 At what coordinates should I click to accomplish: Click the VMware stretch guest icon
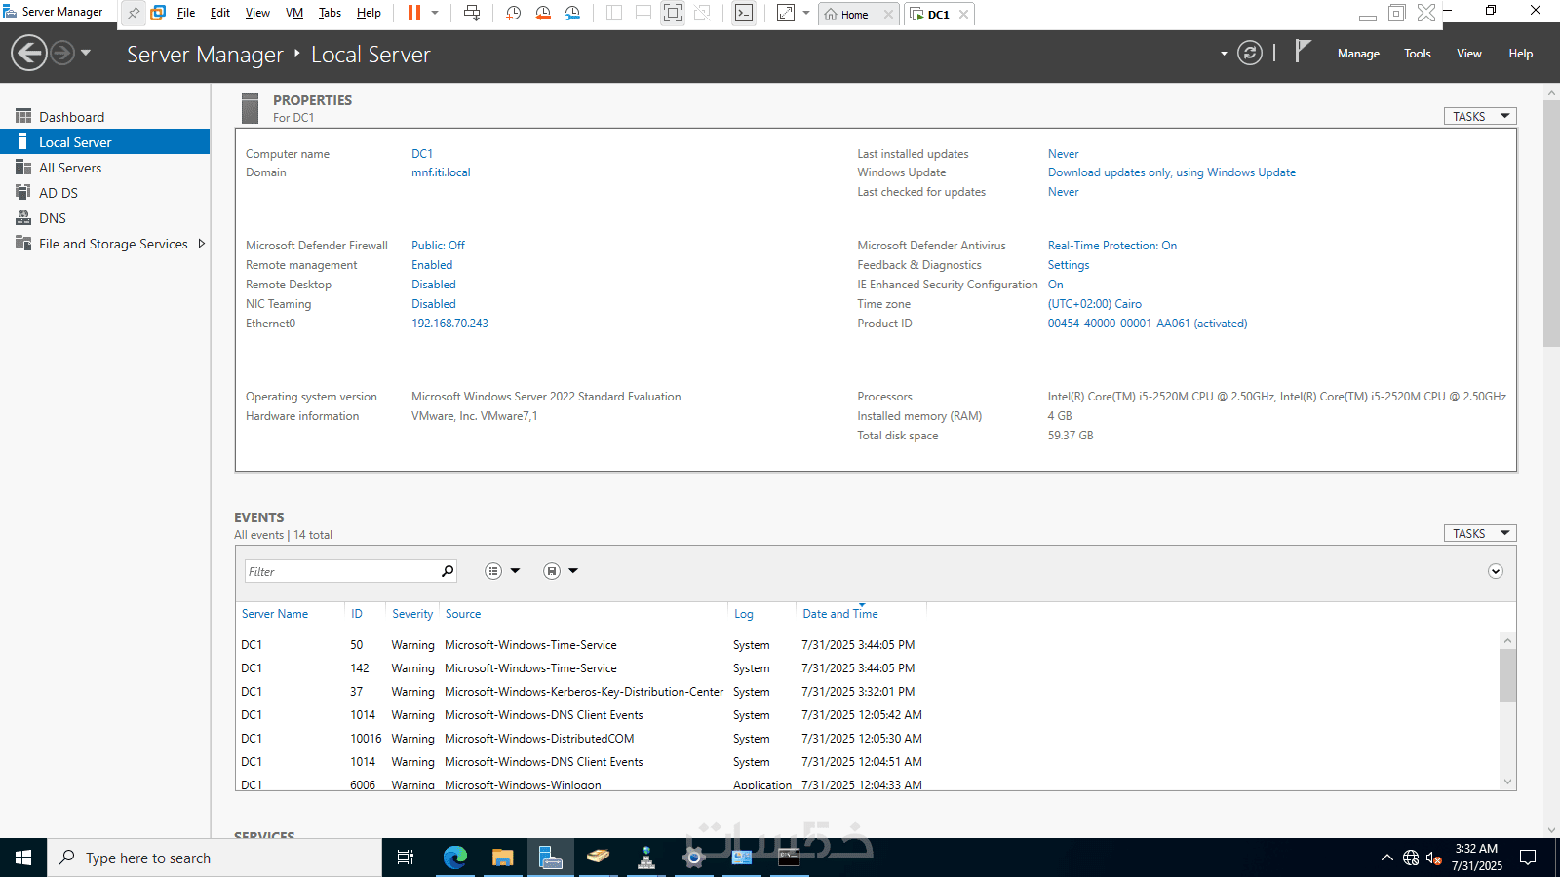(786, 13)
